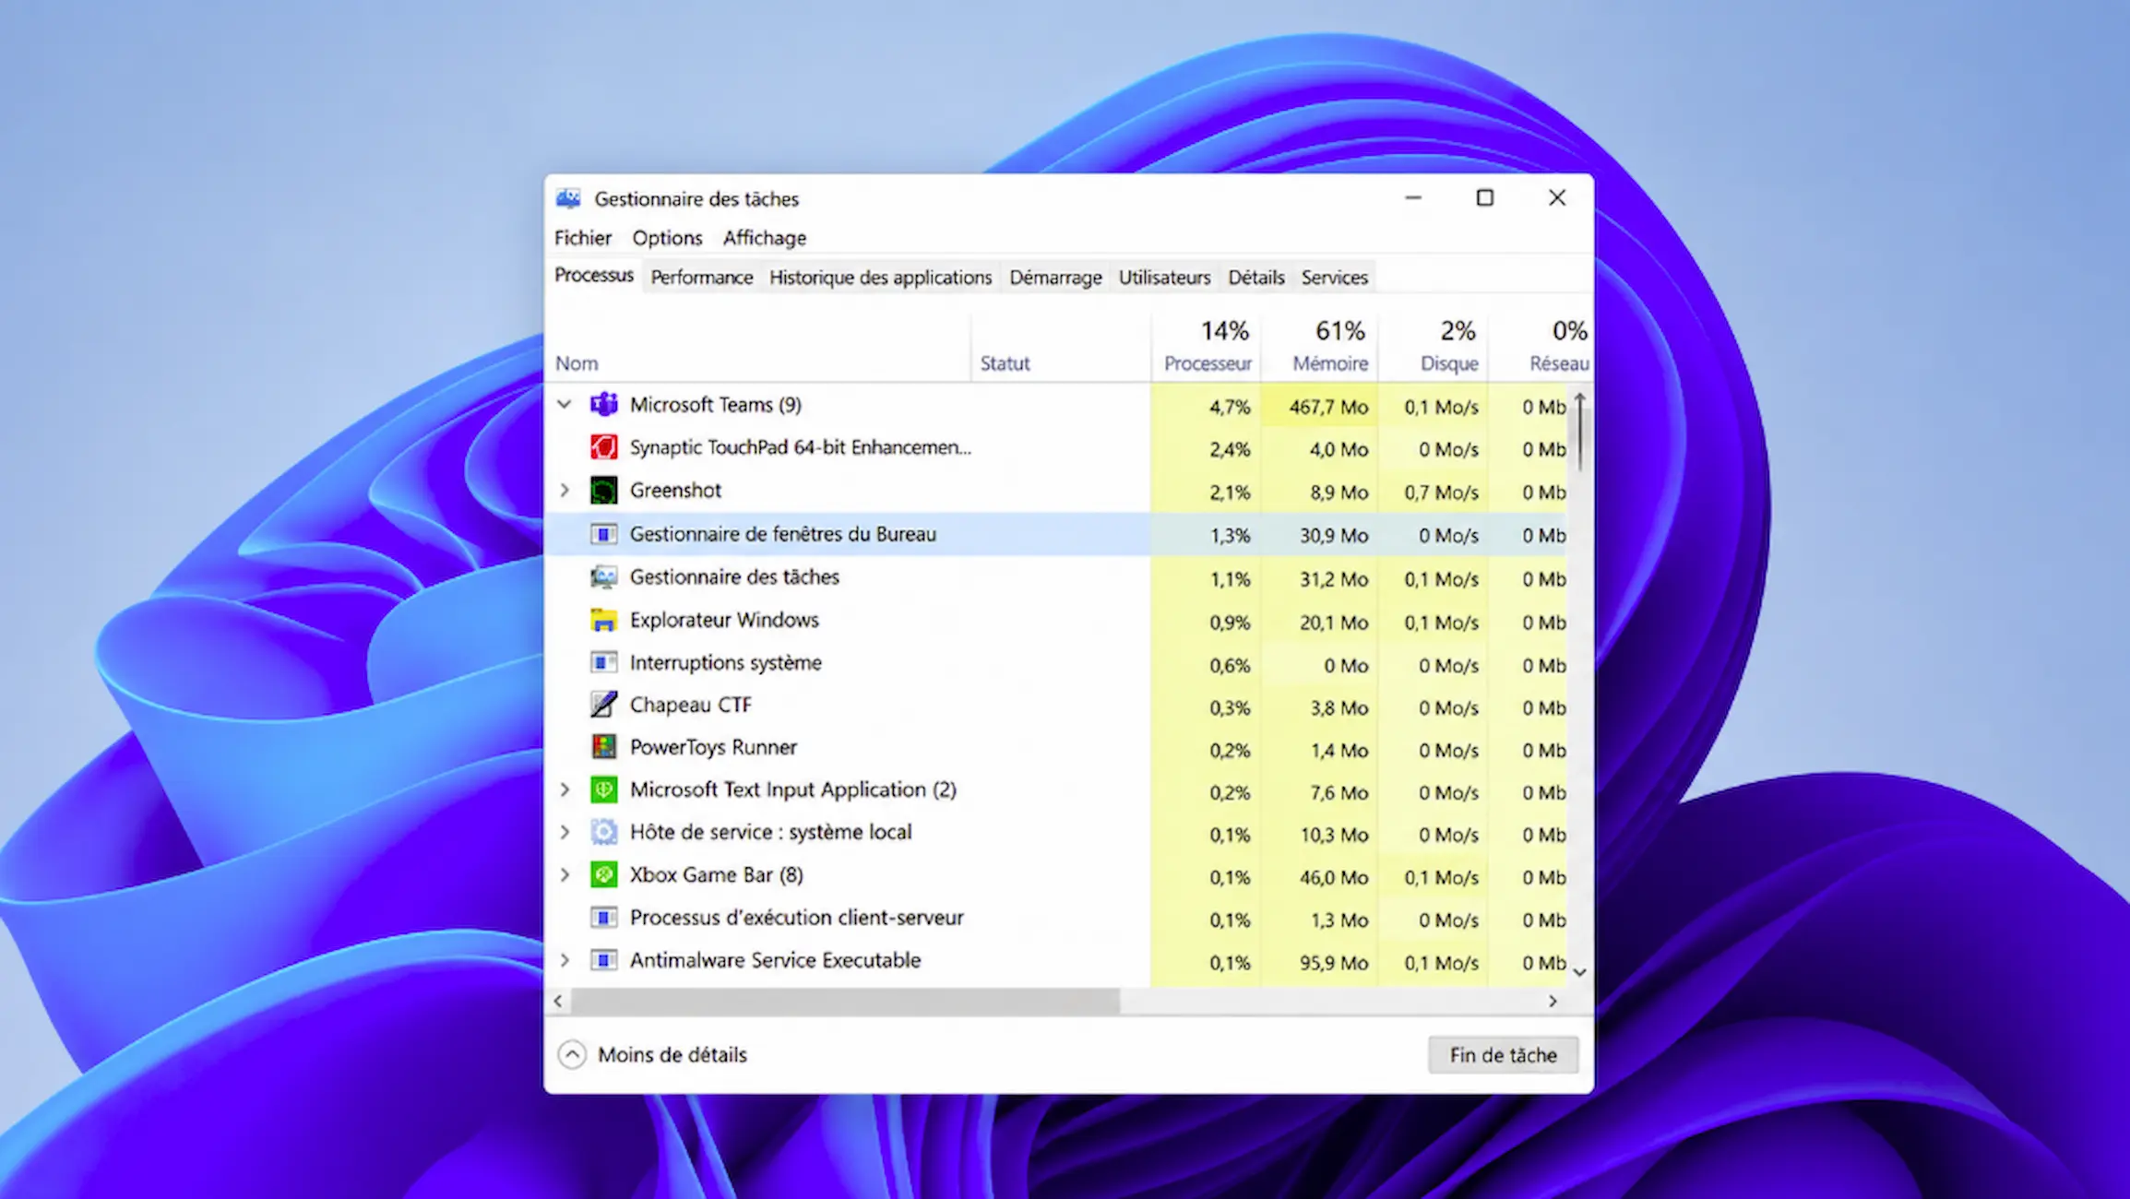Click the Hôte de service gear icon
Image resolution: width=2130 pixels, height=1199 pixels.
tap(603, 832)
